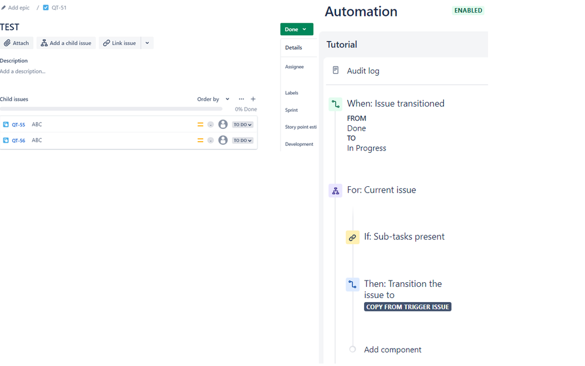Click the ABC summary of QT-55
The height and width of the screenshot is (366, 585).
[37, 125]
